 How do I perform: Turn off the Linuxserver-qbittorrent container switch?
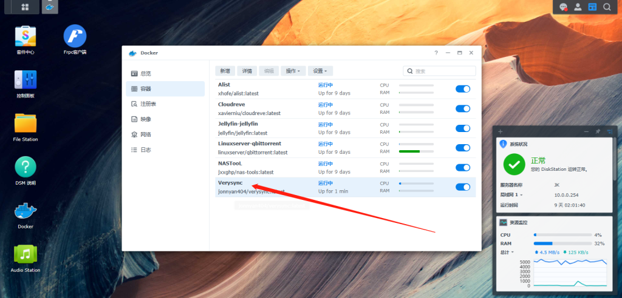[462, 148]
